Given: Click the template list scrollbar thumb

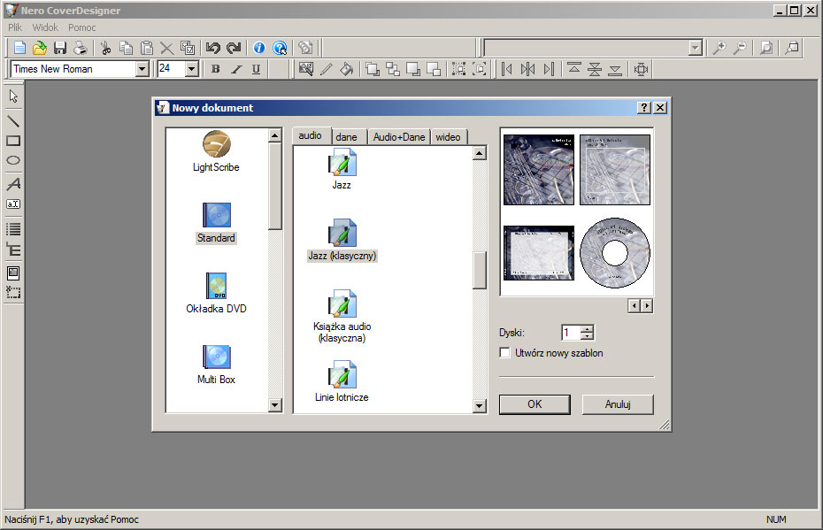Looking at the screenshot, I should [480, 270].
